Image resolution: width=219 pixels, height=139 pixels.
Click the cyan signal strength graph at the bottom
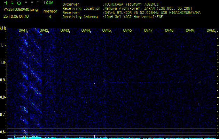point(111,138)
